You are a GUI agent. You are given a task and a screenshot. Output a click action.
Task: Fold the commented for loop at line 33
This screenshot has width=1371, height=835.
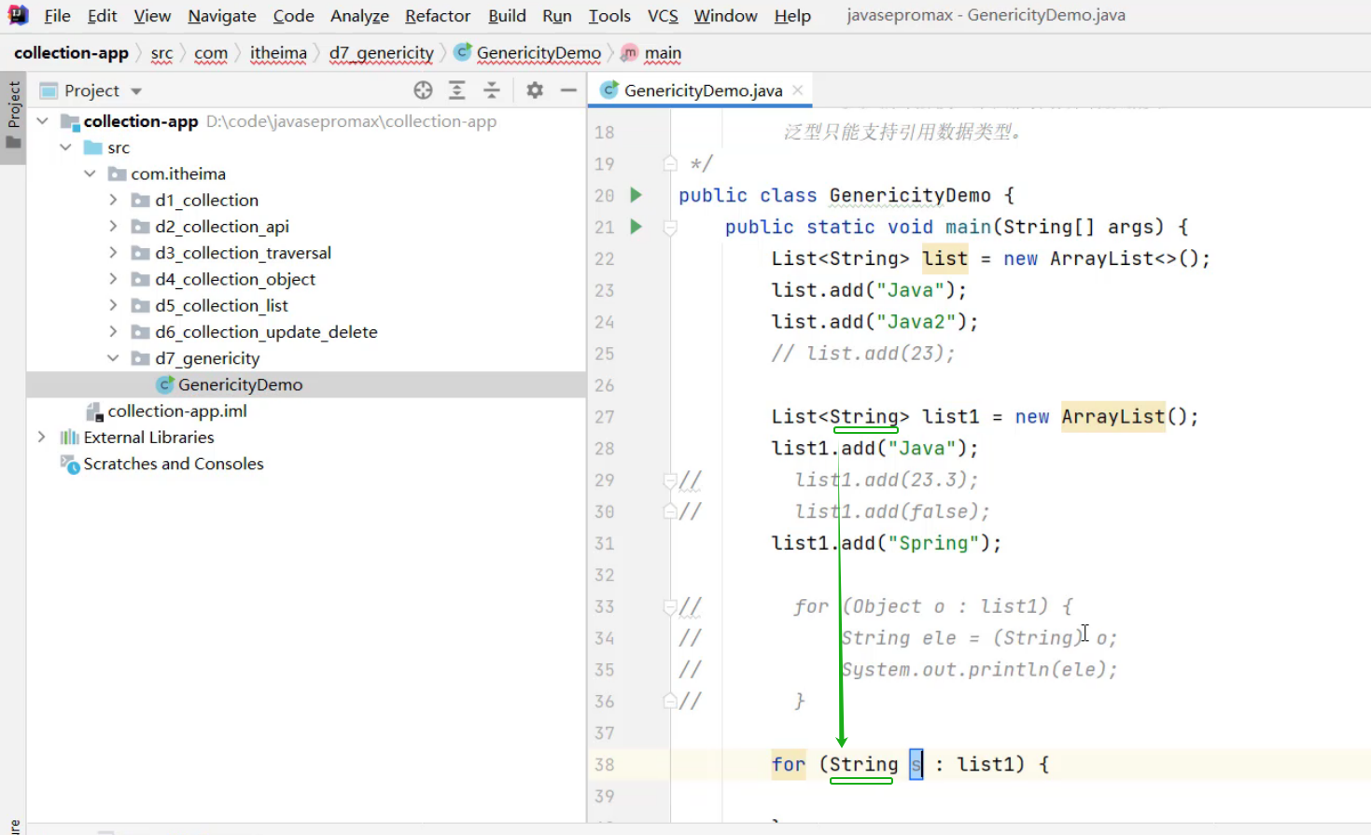coord(670,607)
